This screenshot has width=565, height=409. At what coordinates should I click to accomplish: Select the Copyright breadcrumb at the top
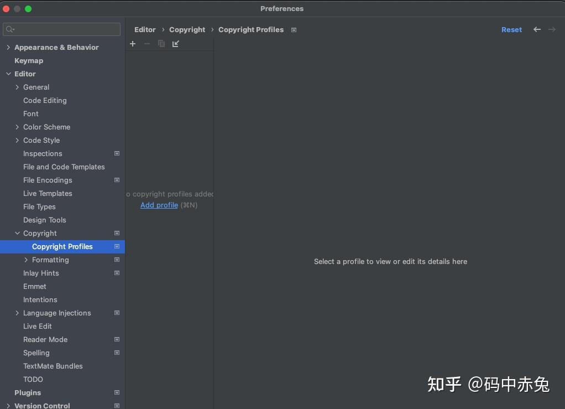(x=187, y=30)
